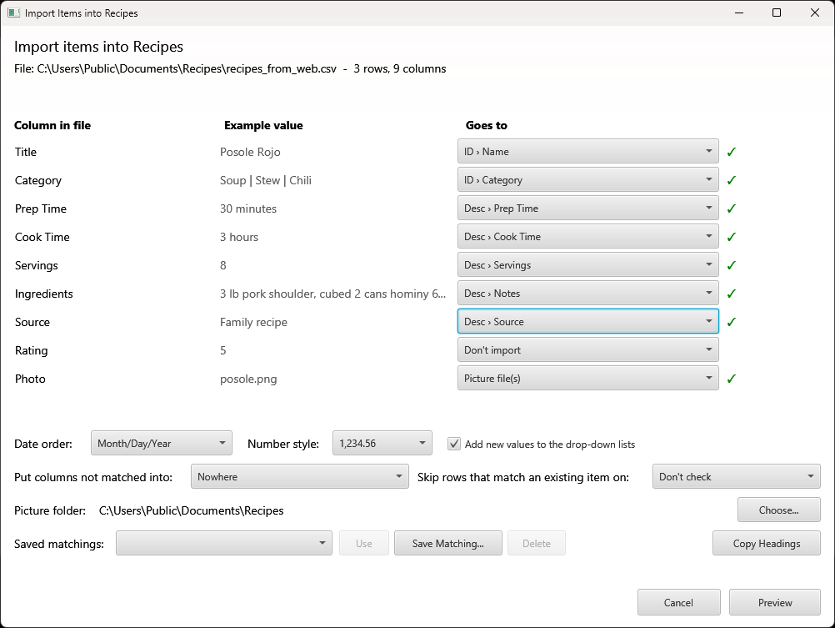Click the green checkmark beside Picture file(s)
835x628 pixels.
(732, 379)
